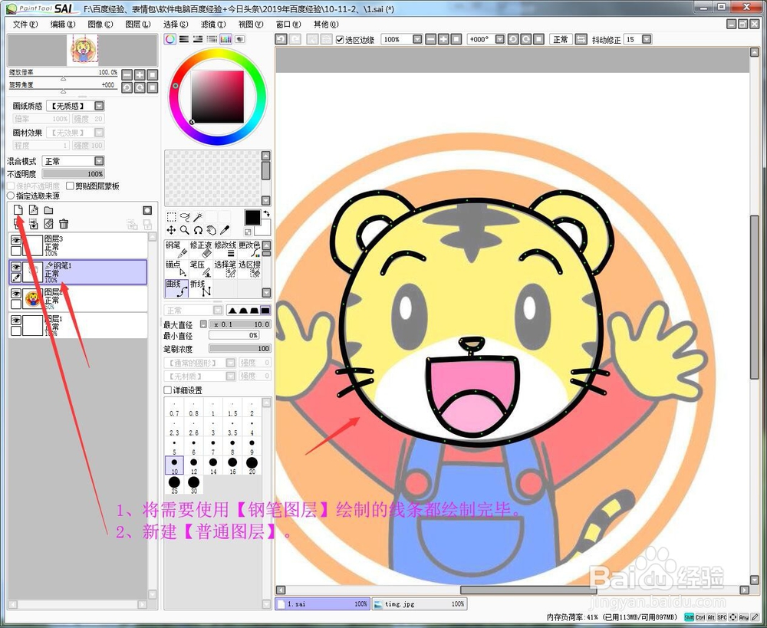This screenshot has height=628, width=767.
Task: Click the black foreground color swatch
Action: point(252,218)
